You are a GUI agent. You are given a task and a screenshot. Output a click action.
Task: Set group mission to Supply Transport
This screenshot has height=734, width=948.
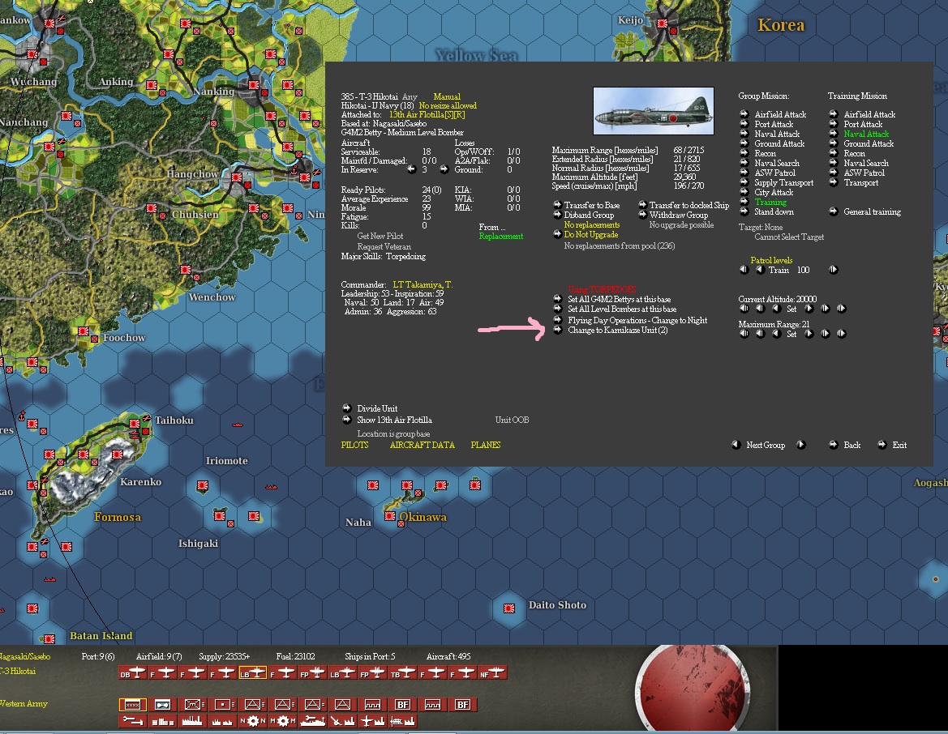click(x=744, y=181)
